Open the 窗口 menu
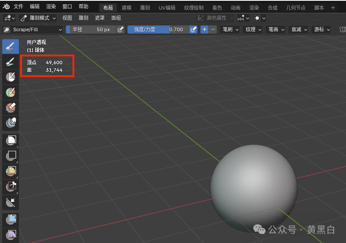 (67, 7)
